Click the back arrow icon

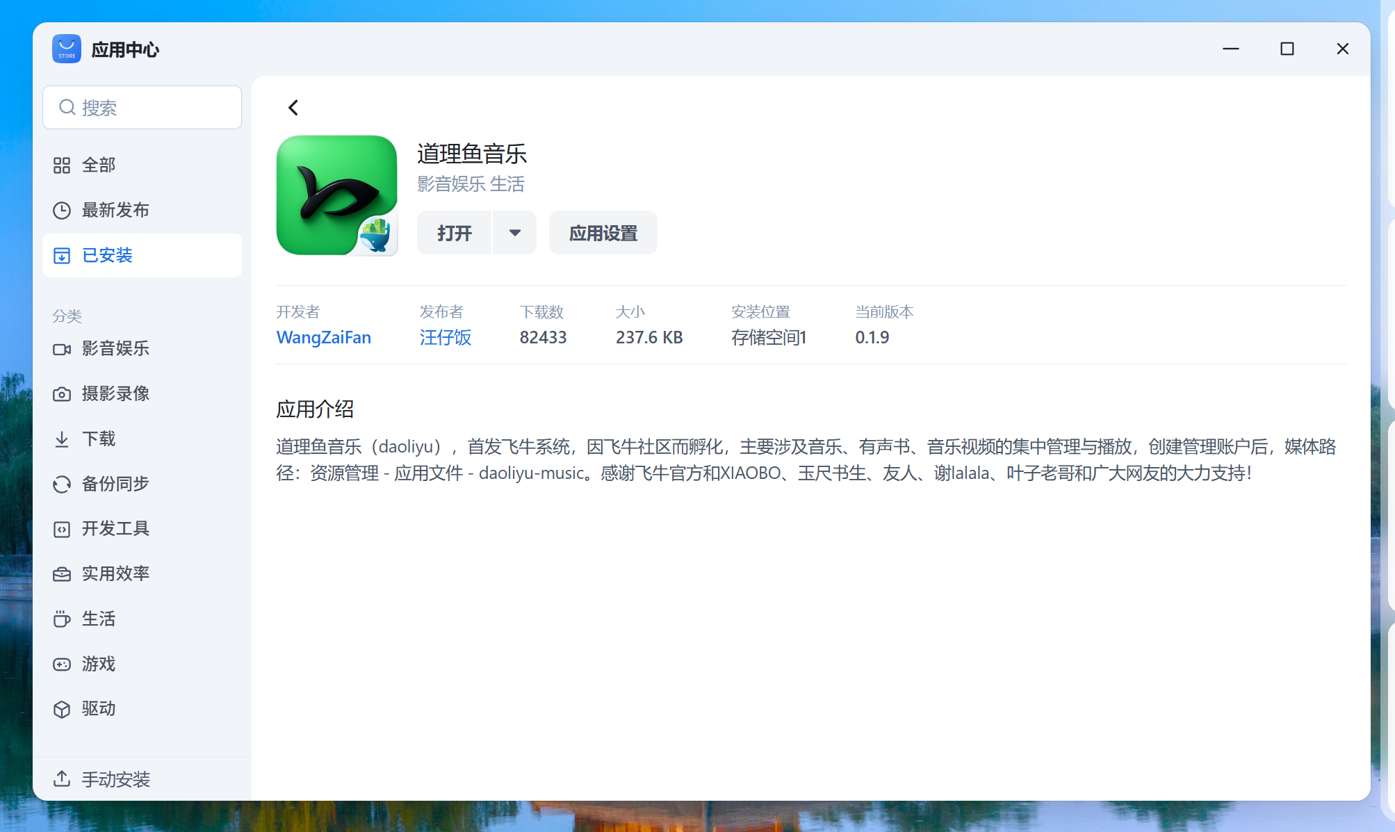[x=293, y=108]
